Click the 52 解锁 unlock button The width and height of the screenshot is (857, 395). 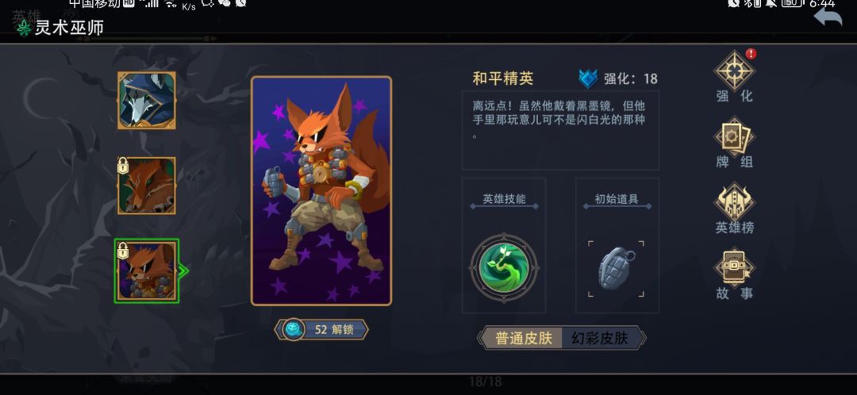321,330
